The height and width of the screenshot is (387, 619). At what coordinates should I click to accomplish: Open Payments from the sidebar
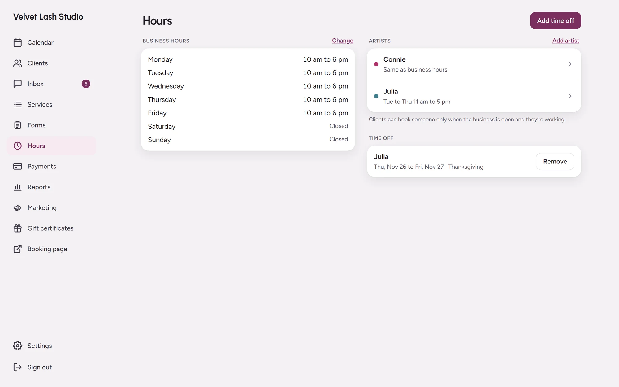(51, 167)
